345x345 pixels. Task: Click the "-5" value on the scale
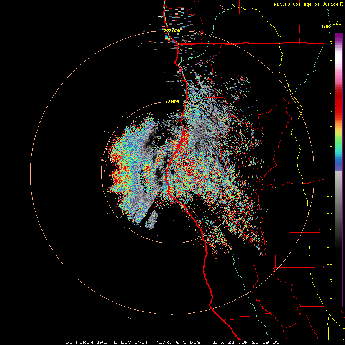[x=330, y=248]
